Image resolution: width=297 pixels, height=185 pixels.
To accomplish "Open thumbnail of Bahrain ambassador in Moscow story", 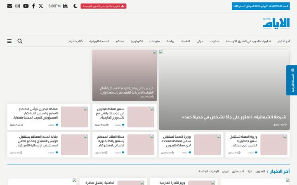I will pos(141,117).
